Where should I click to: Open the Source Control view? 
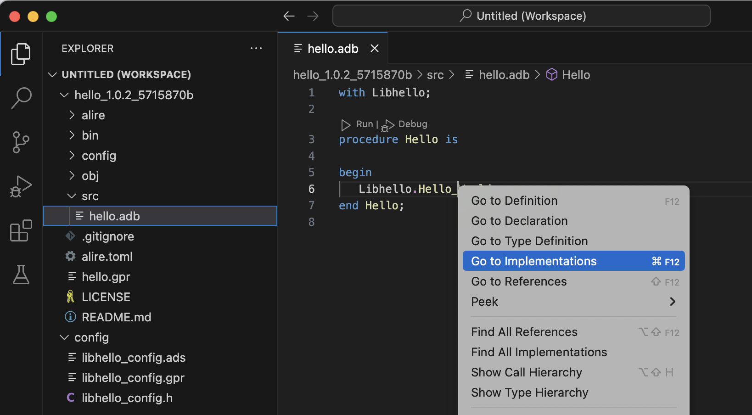[x=21, y=142]
